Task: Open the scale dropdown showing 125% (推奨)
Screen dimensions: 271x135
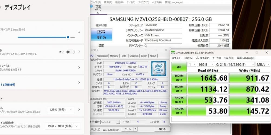Action: click(x=61, y=110)
